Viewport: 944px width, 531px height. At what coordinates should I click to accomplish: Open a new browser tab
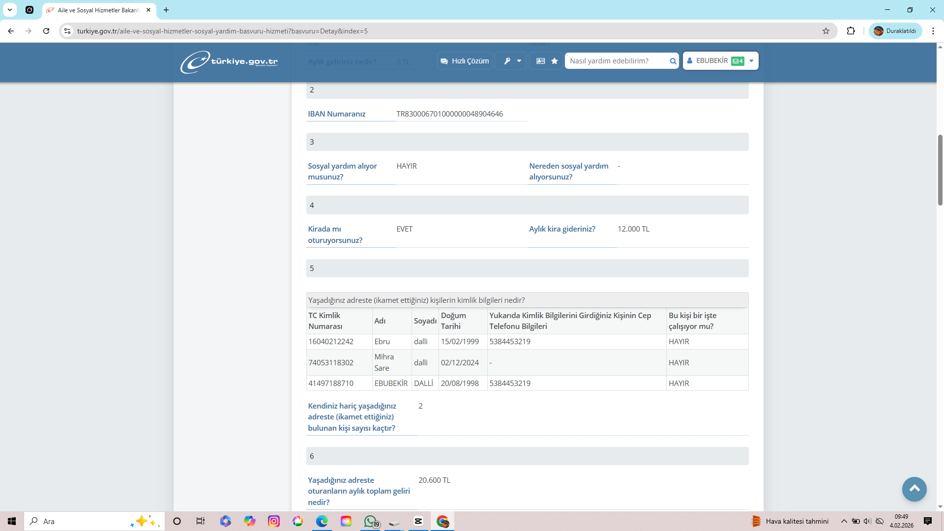pos(166,10)
